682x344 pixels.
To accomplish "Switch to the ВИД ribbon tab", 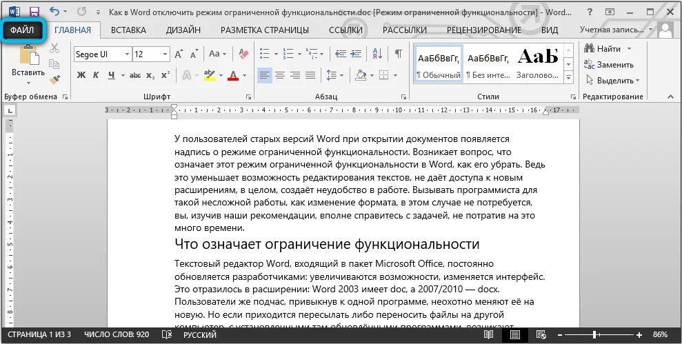I will pos(550,30).
